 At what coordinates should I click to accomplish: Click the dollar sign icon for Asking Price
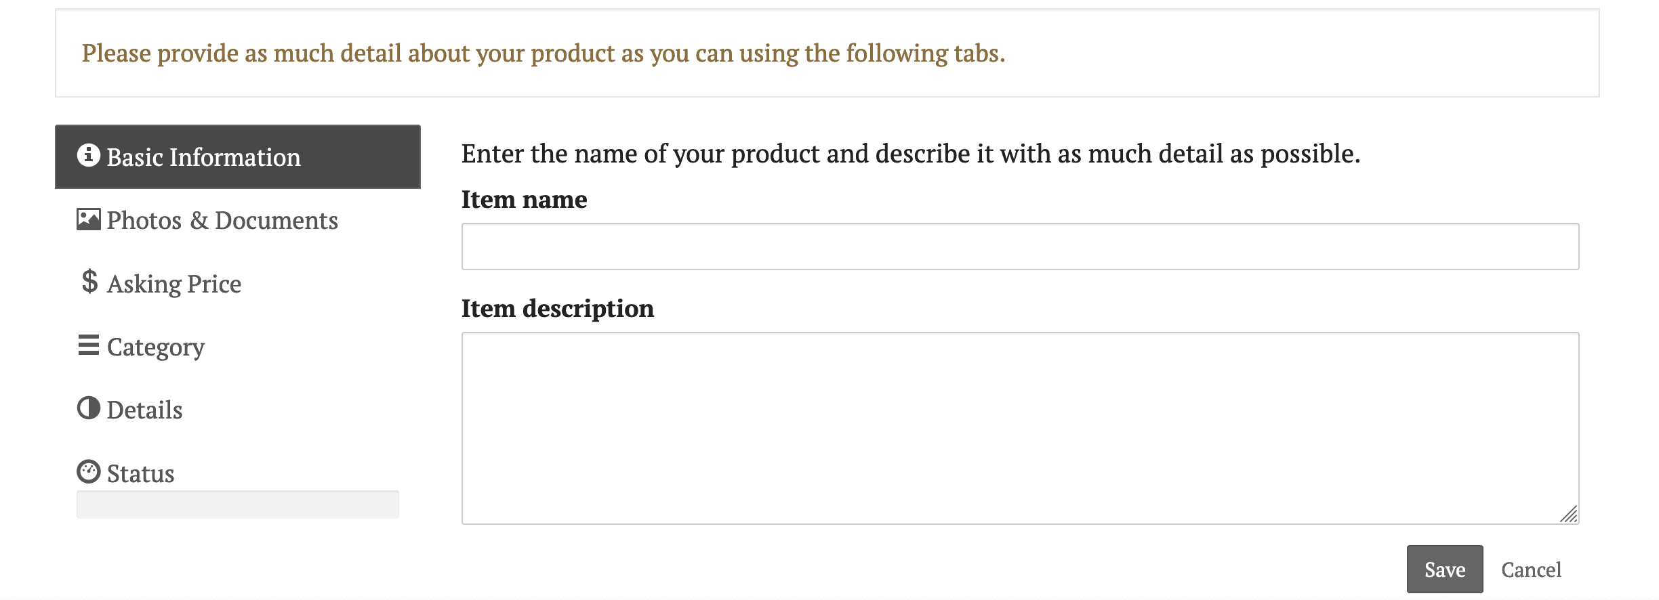(89, 281)
